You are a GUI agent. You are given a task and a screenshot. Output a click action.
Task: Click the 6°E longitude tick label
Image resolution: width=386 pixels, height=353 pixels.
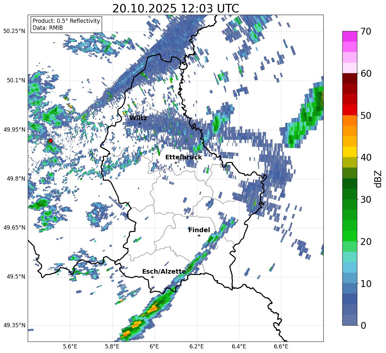click(154, 346)
